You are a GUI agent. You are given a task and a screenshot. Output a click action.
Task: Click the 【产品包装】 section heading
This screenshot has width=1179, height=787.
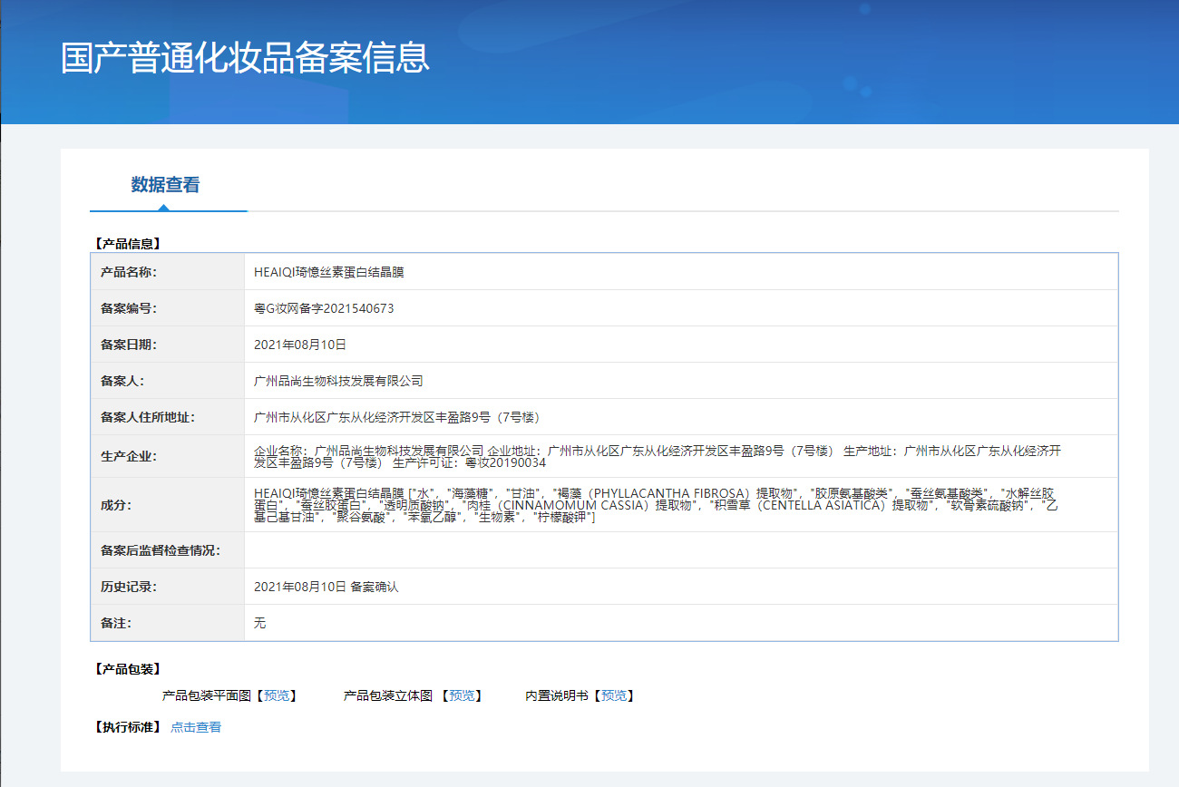127,669
